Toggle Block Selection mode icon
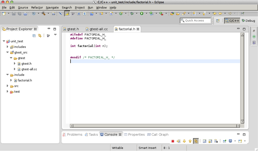This screenshot has height=151, width=258. [79, 13]
